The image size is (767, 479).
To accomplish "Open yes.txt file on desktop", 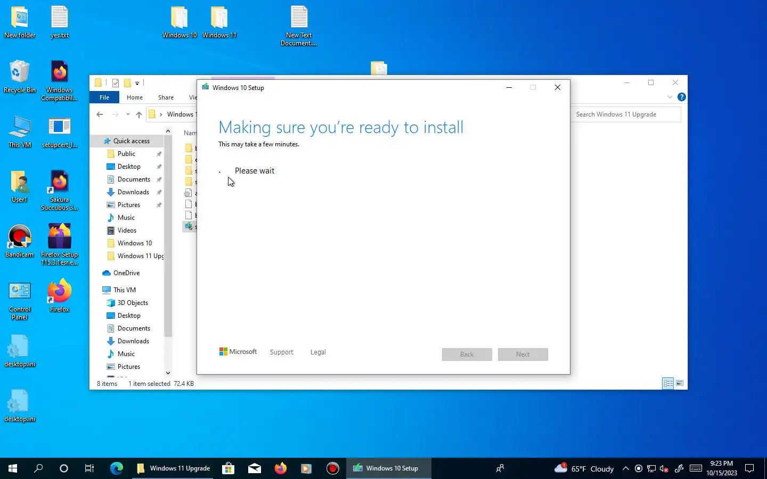I will pyautogui.click(x=60, y=22).
